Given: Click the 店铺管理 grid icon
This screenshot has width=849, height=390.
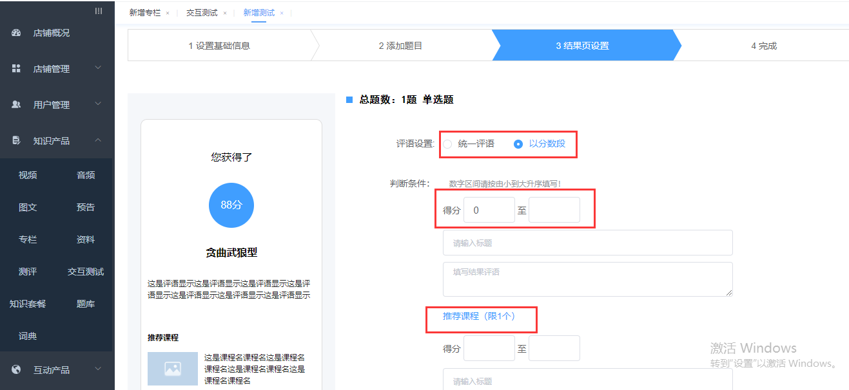Looking at the screenshot, I should [17, 69].
